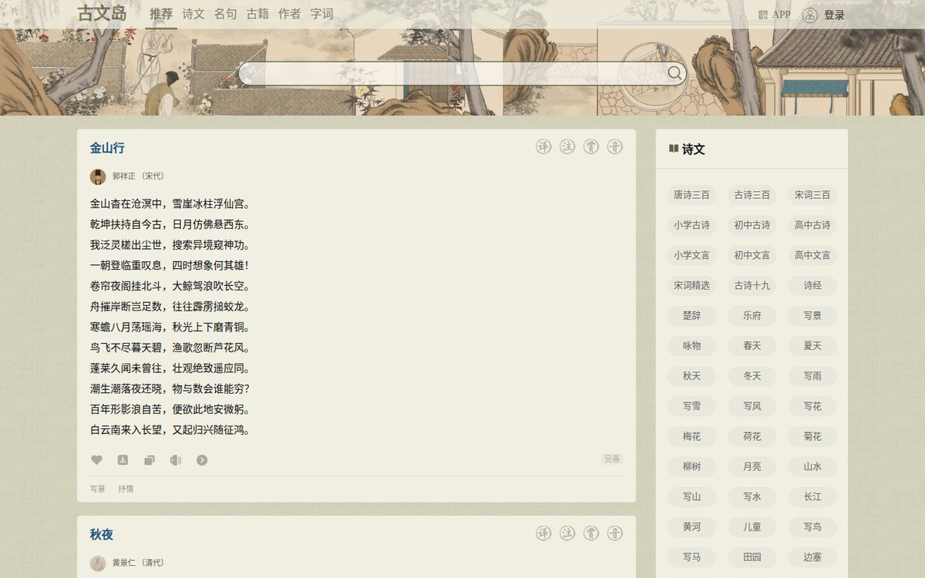Select the 梅花 category
The height and width of the screenshot is (578, 925).
[x=691, y=436]
